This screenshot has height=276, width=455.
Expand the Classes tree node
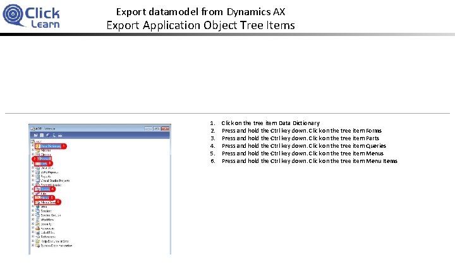[33, 154]
